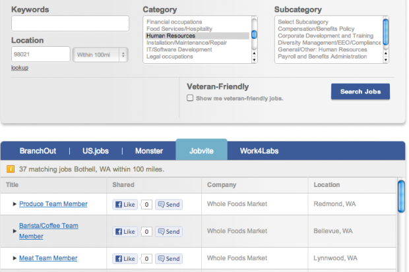Click the zip code lookup link

(20, 68)
